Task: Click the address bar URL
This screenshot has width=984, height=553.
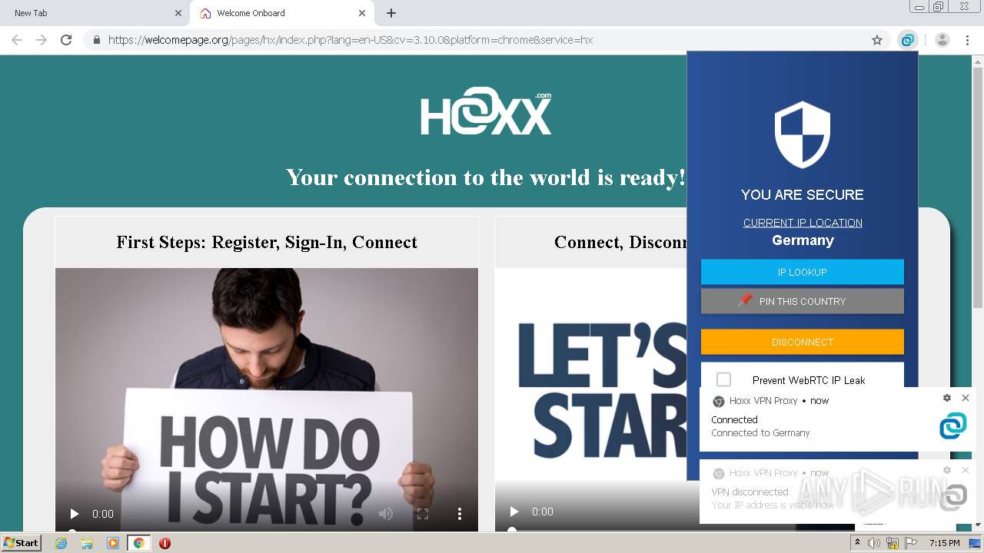Action: point(351,40)
